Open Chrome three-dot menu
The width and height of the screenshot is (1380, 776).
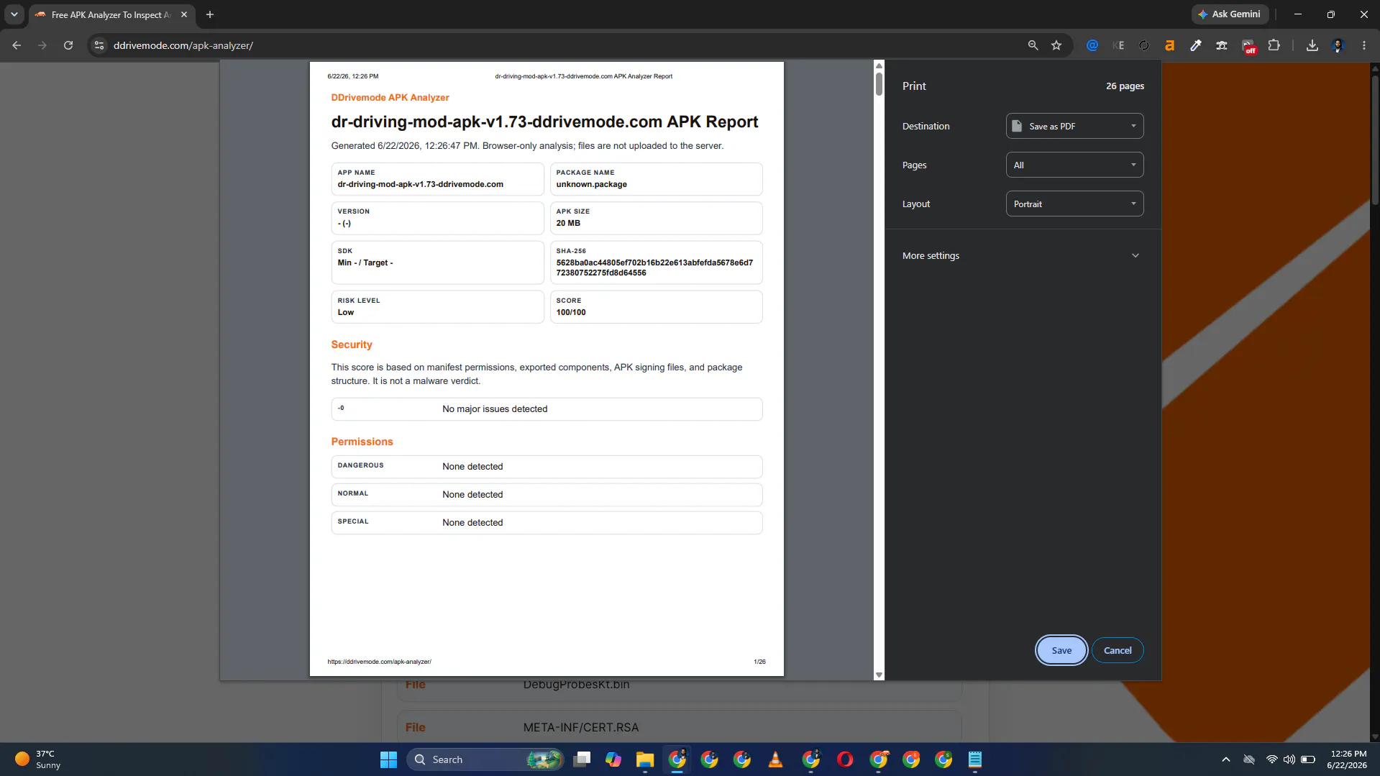[x=1364, y=45]
